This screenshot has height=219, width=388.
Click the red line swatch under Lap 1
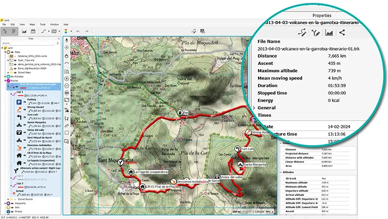click(21, 96)
